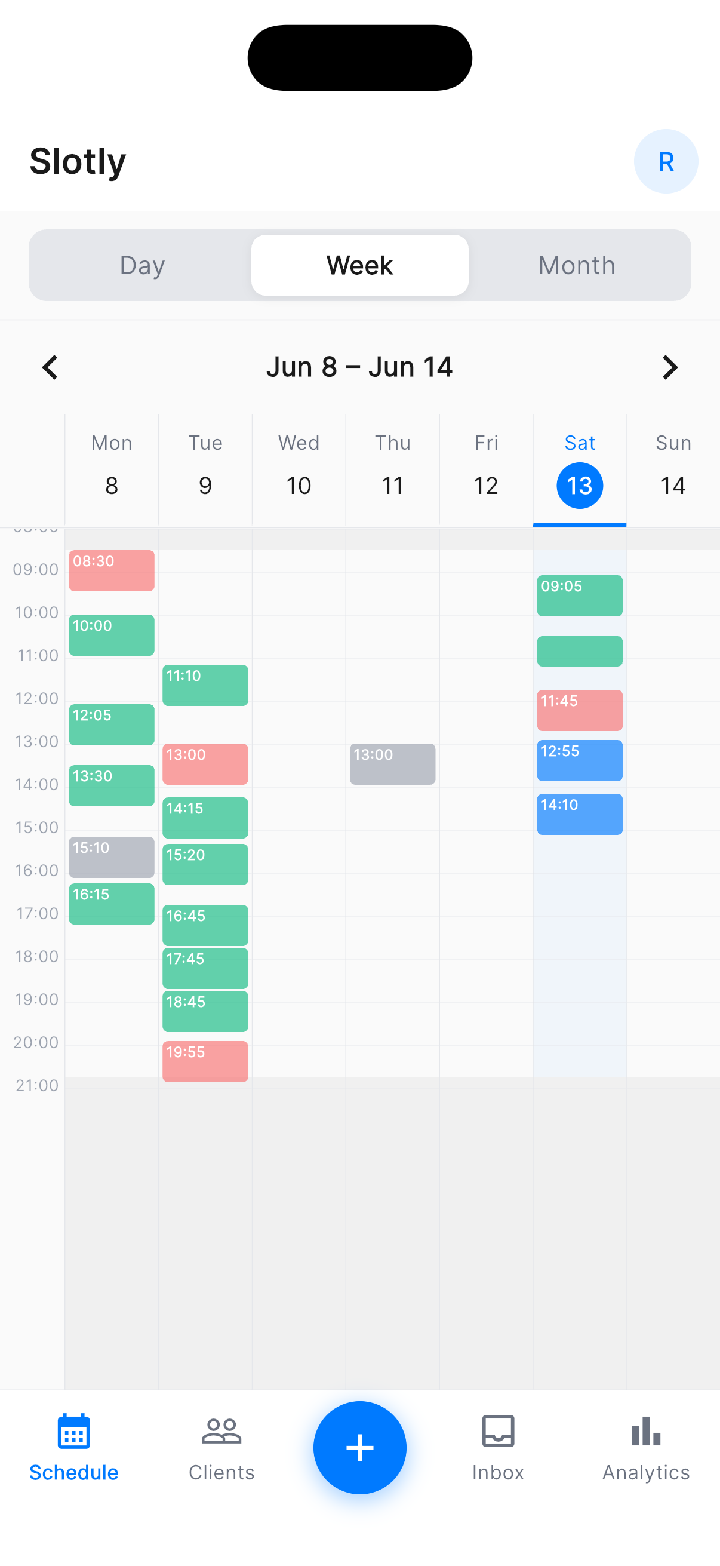Tap the blue plus add button
The image size is (720, 1566).
[x=359, y=1447]
